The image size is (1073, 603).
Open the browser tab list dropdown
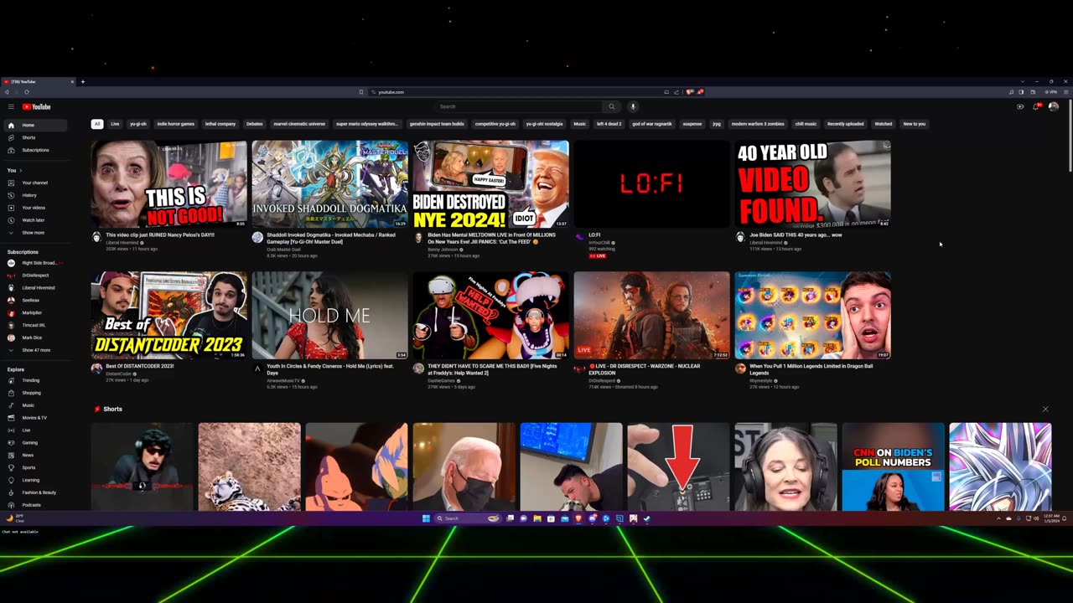(x=1023, y=81)
